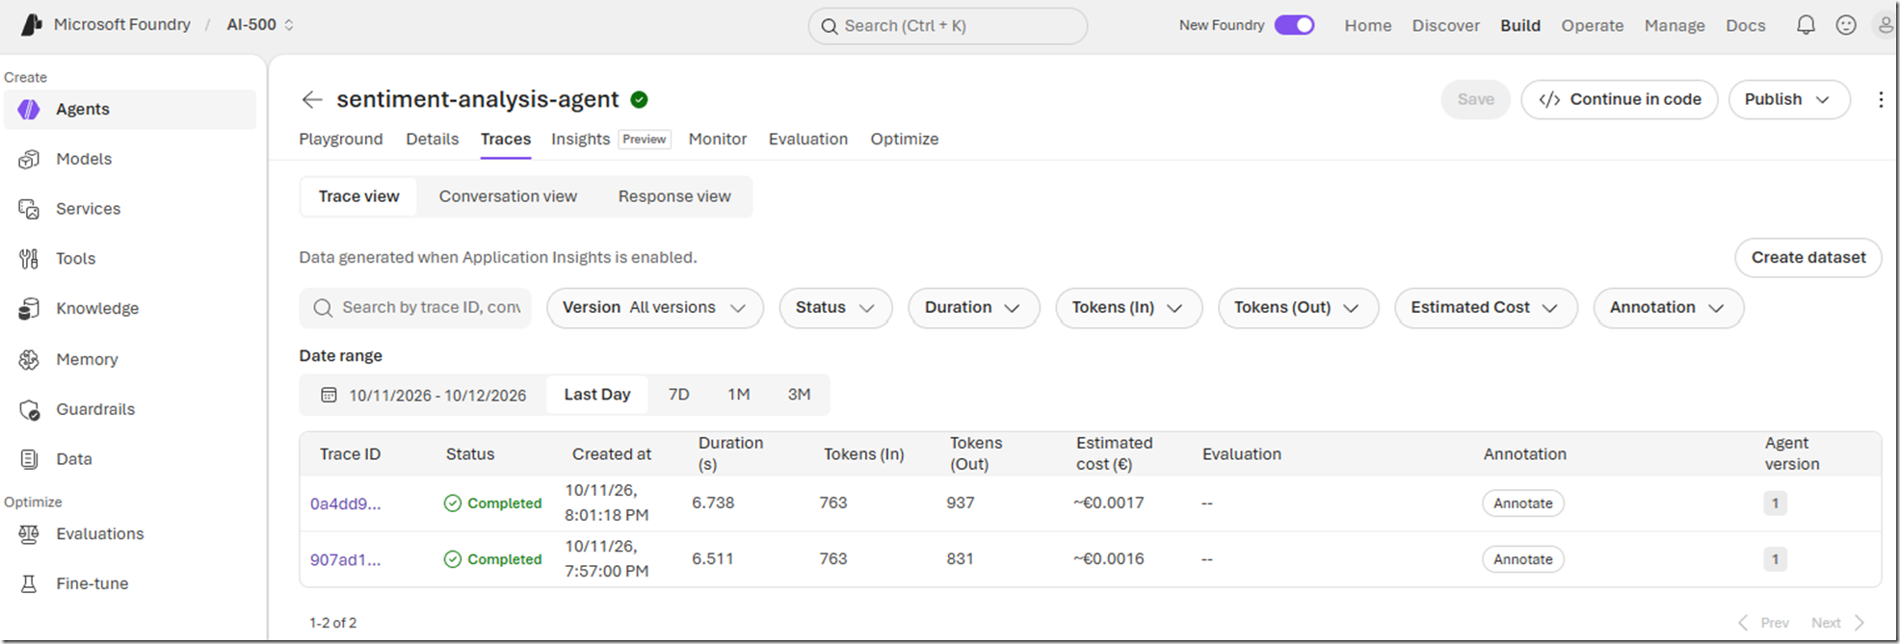This screenshot has height=644, width=1900.
Task: Open the notifications bell
Action: click(x=1806, y=25)
